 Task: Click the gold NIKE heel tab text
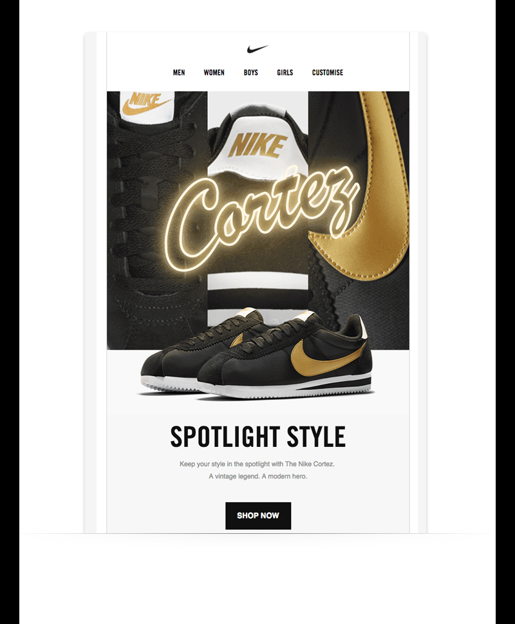259,146
